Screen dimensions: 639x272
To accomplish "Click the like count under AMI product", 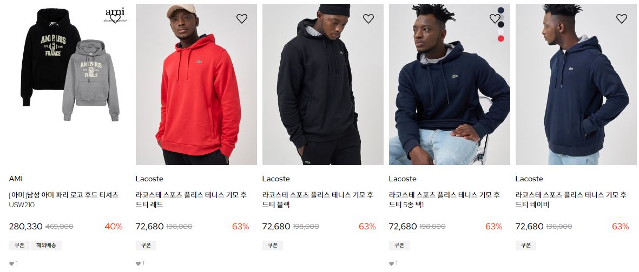I will coord(14,263).
